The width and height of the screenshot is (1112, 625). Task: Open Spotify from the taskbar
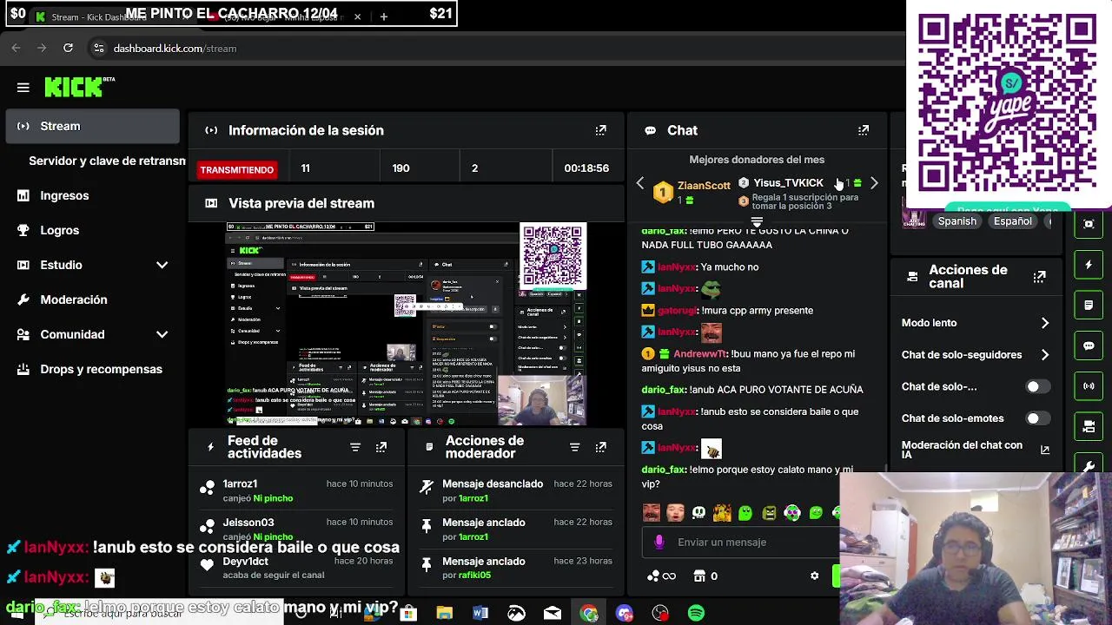click(x=696, y=613)
